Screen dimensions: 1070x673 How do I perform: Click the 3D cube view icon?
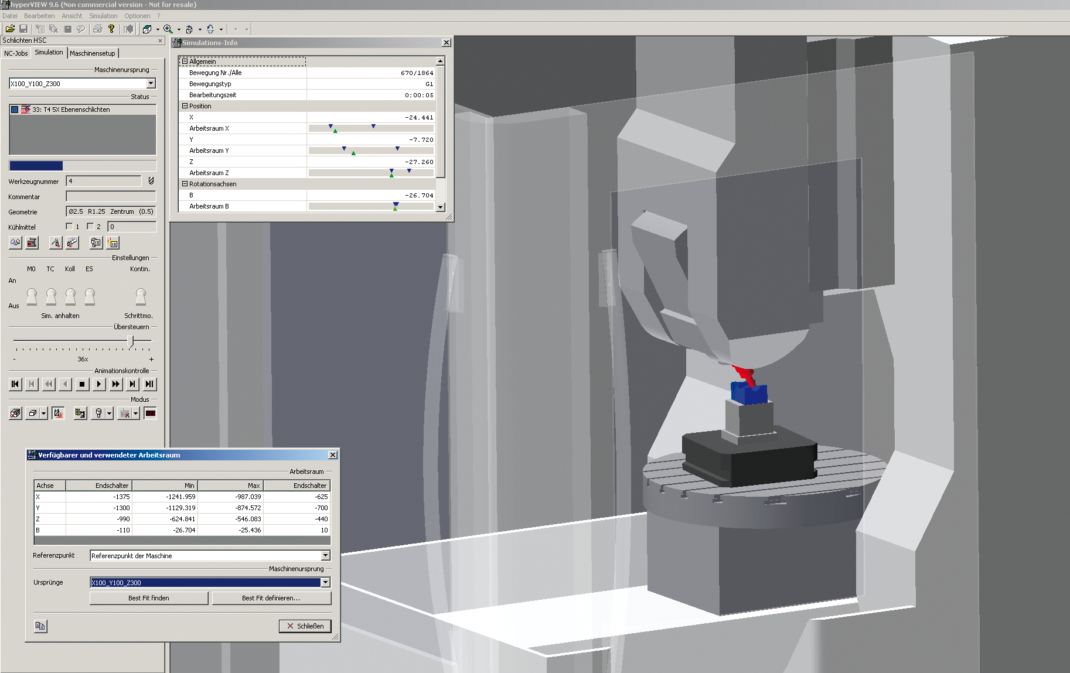(x=147, y=29)
